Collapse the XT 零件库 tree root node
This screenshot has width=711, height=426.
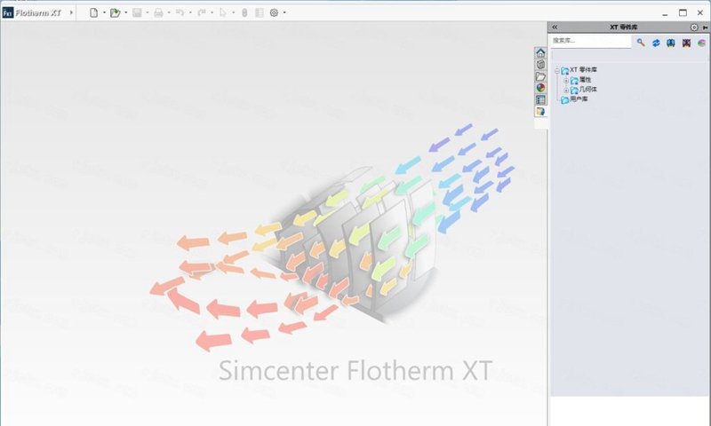[x=557, y=71]
